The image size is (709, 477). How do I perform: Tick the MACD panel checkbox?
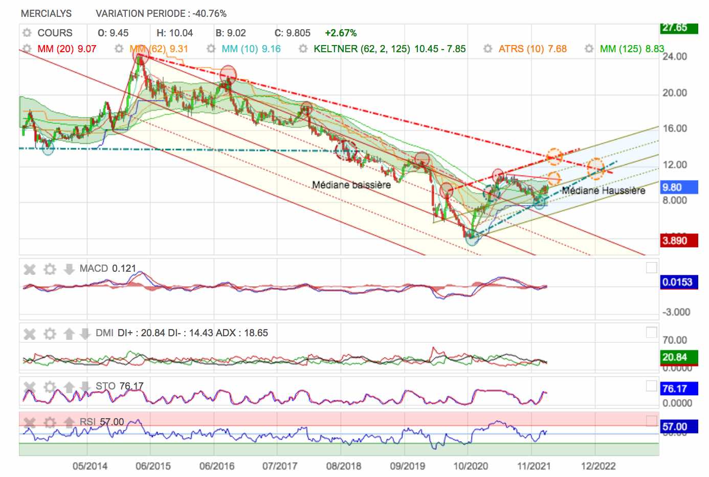(x=651, y=268)
